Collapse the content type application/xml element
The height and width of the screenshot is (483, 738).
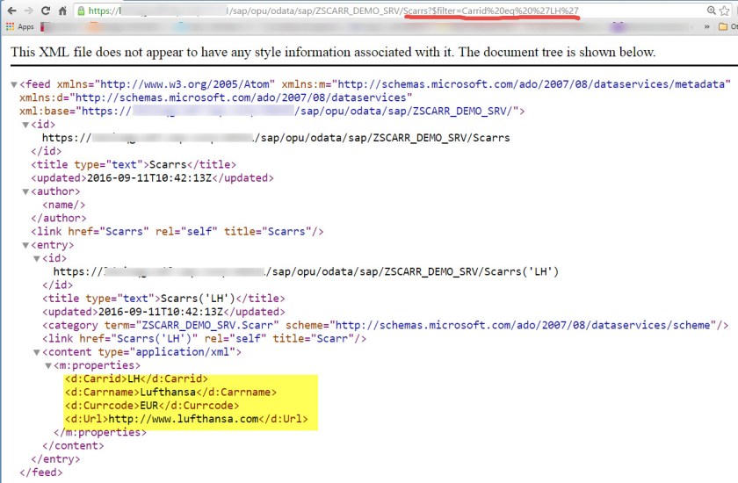pyautogui.click(x=37, y=353)
